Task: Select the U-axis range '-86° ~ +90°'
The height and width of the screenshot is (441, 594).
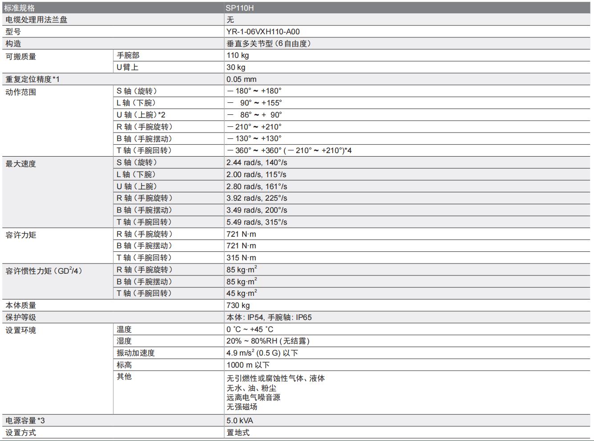Action: [254, 115]
